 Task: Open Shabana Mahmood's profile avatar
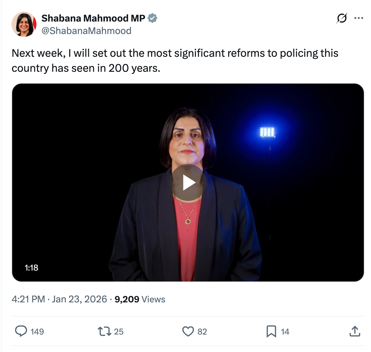point(24,24)
